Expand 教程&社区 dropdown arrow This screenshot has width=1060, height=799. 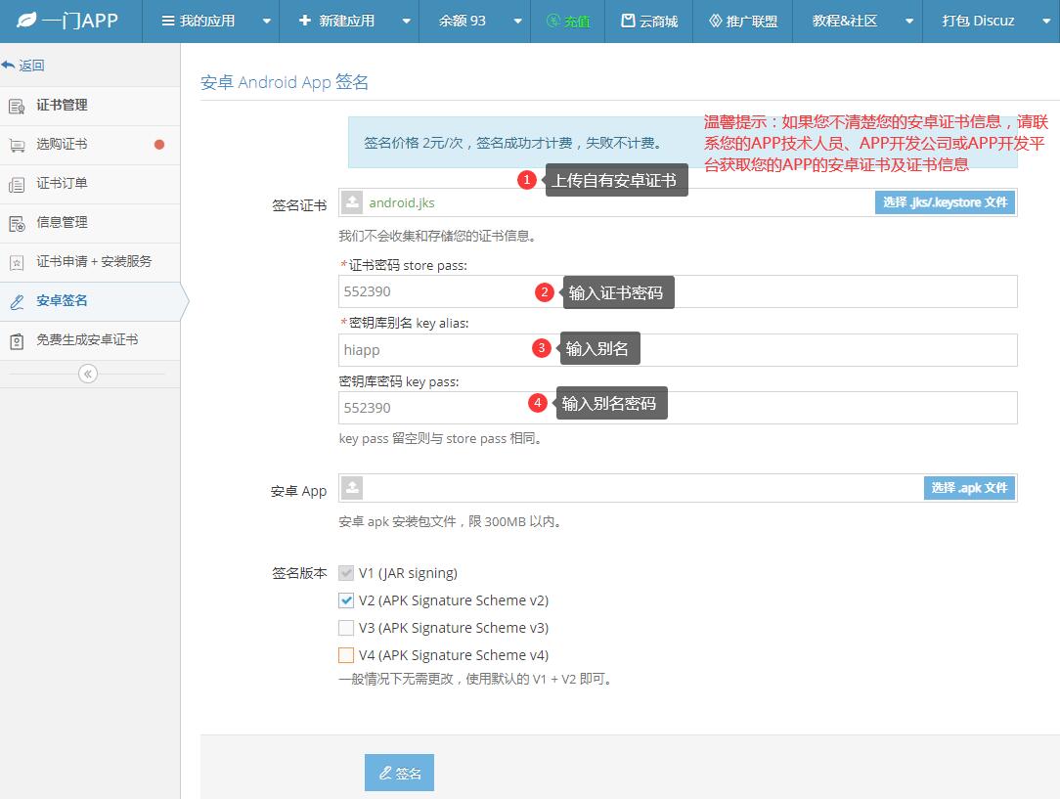tap(909, 21)
